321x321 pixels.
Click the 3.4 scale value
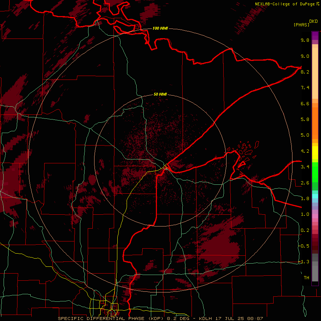pos(305,167)
